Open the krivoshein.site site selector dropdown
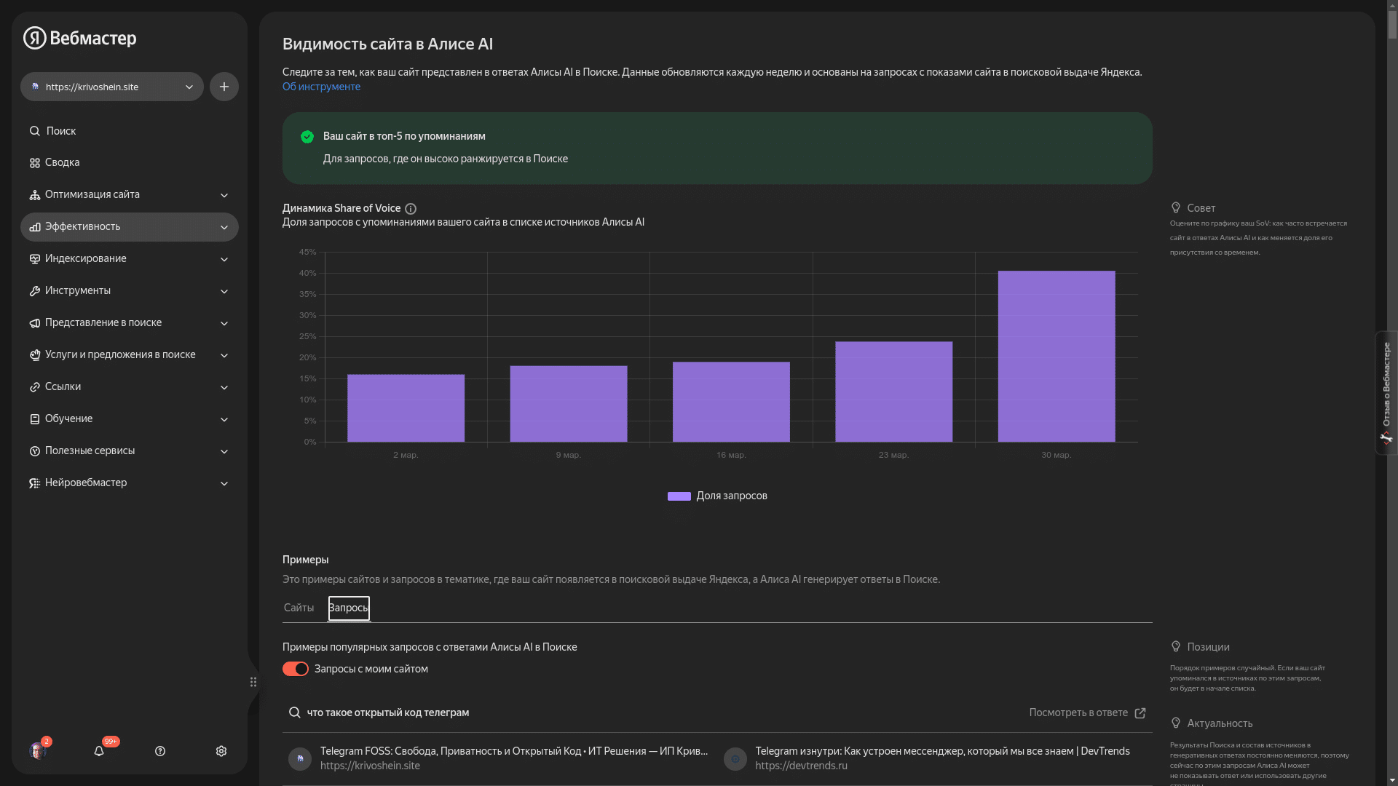The width and height of the screenshot is (1398, 786). coord(112,87)
